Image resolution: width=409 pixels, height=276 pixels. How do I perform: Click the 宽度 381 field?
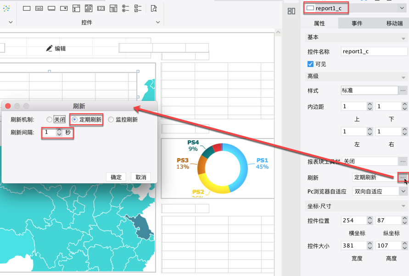354,245
